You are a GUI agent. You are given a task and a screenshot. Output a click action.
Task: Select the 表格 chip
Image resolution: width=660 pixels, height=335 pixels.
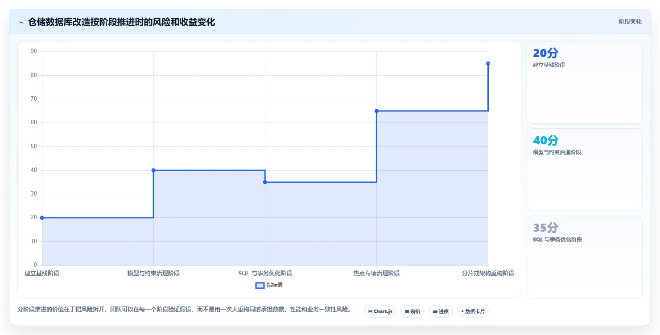tap(412, 311)
